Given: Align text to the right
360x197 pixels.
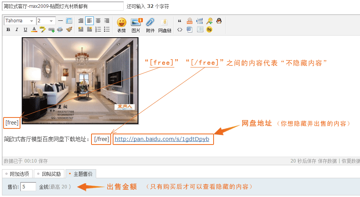Looking at the screenshot, I should point(106,21).
